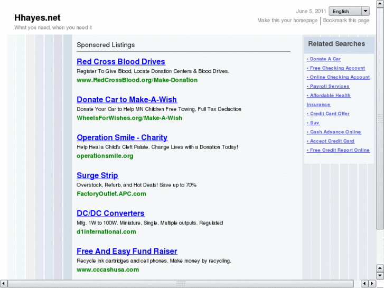Select Credit Card Offer related search
This screenshot has width=384, height=288.
pos(328,114)
